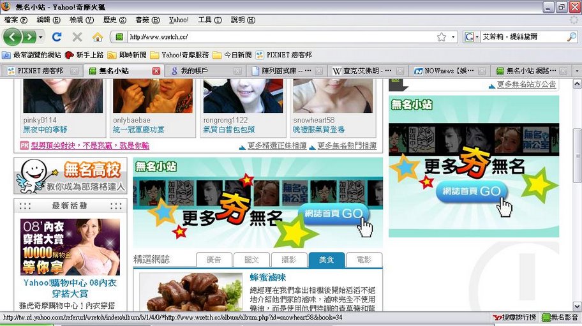Open the back/forward history dropdown arrow
The image size is (582, 326).
pyautogui.click(x=40, y=37)
